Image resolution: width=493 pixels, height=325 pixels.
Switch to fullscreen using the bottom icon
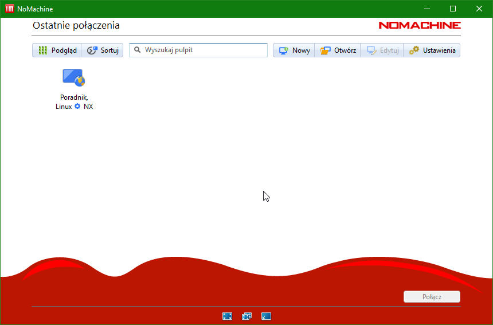(227, 316)
